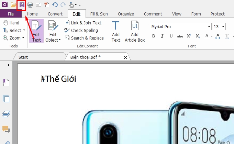Select the Edit ribbon tab

coord(77,14)
